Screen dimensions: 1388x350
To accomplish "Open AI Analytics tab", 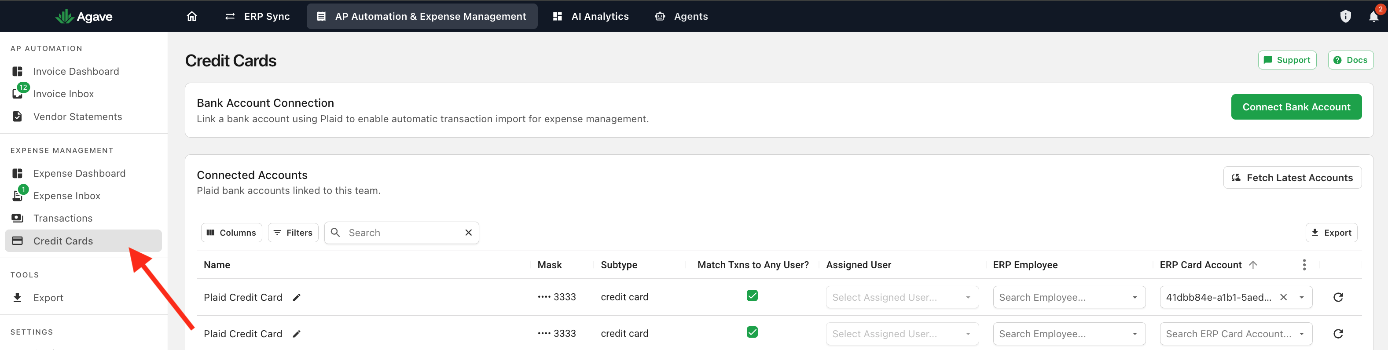I will [x=591, y=16].
